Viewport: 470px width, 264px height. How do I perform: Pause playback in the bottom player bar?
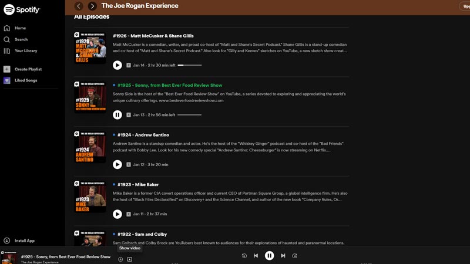point(269,256)
